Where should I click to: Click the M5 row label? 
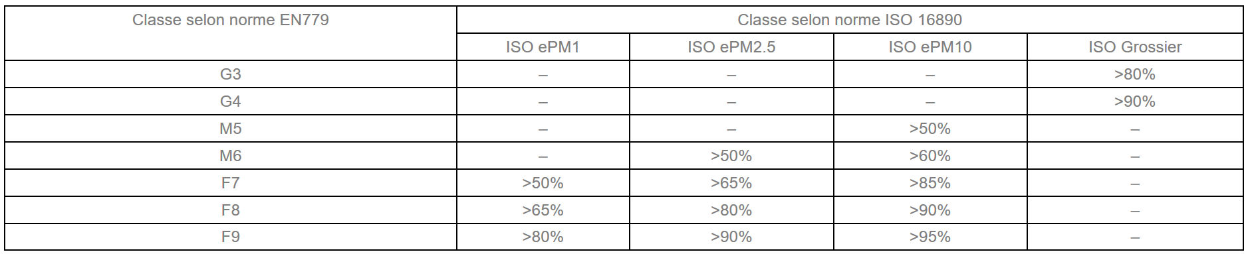(231, 129)
